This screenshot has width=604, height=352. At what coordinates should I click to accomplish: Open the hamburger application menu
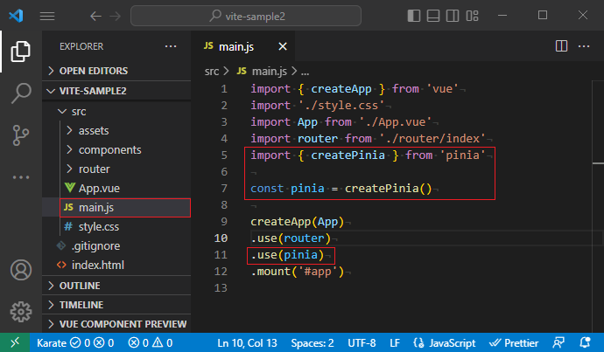47,16
